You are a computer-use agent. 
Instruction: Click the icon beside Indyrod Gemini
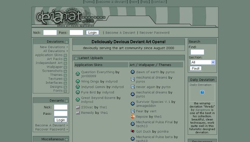(78, 87)
